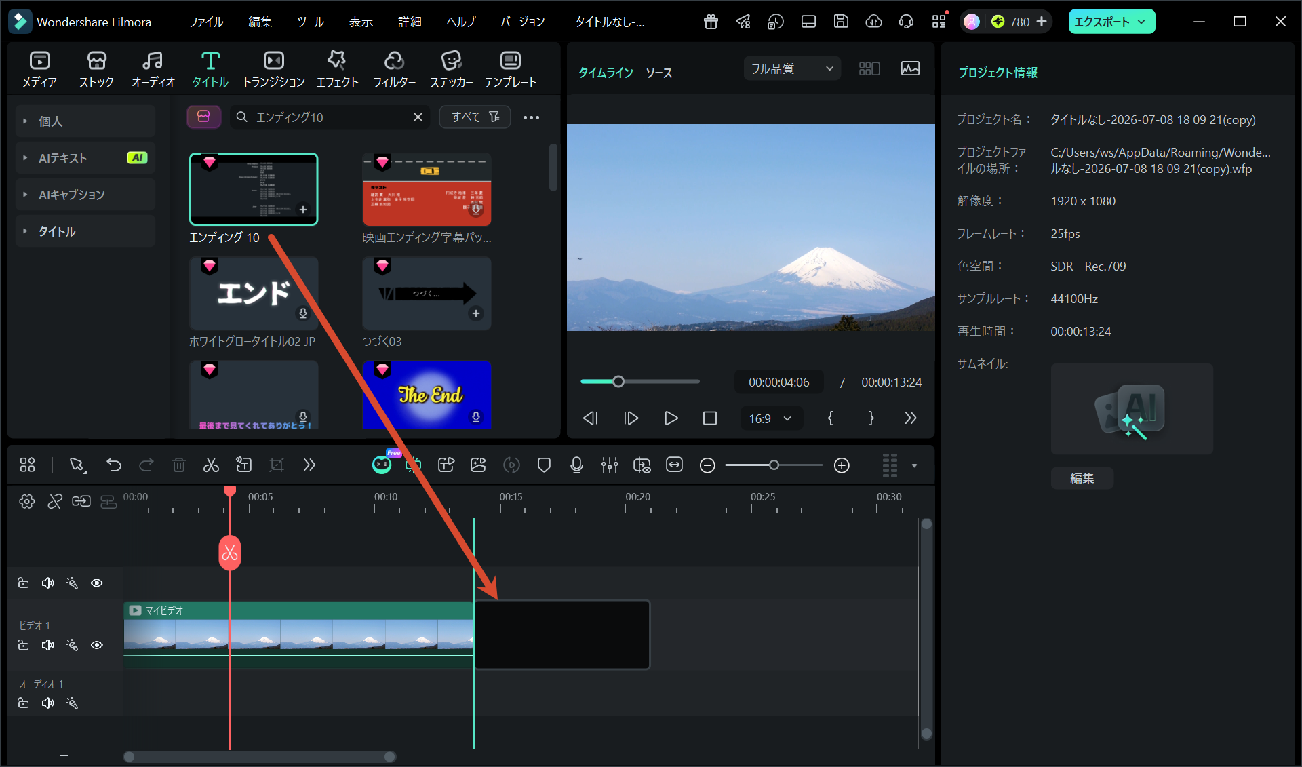Viewport: 1302px width, 767px height.
Task: Expand the 個人 category
Action: [85, 121]
